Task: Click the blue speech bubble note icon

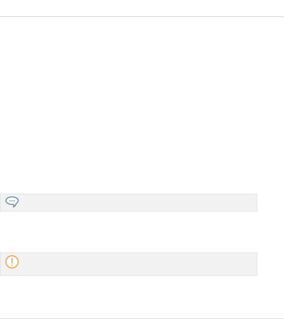Action: coord(12,202)
